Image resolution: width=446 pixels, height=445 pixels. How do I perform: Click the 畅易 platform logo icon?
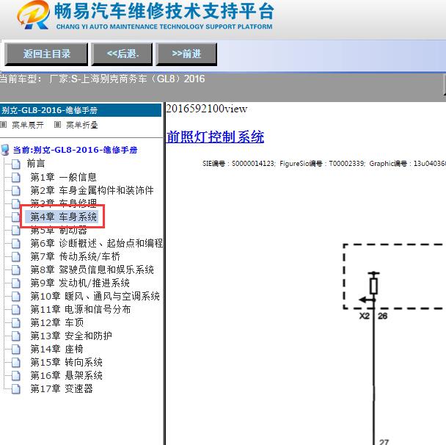coord(33,15)
